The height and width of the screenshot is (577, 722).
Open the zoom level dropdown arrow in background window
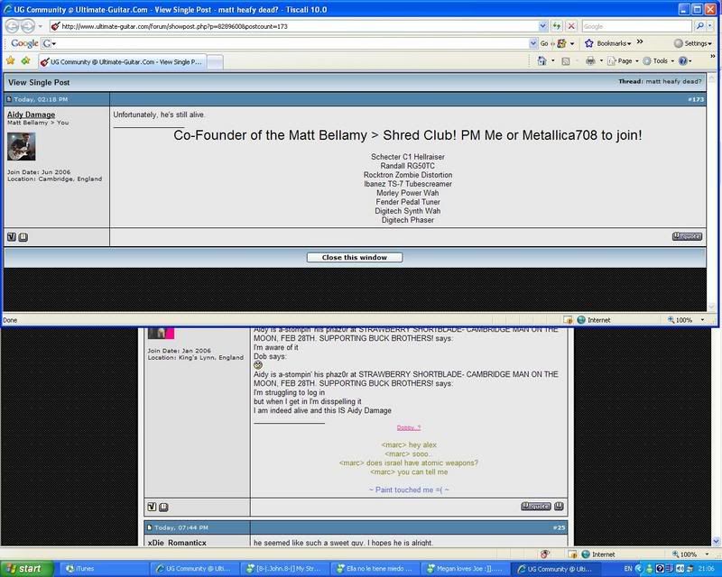pyautogui.click(x=707, y=554)
